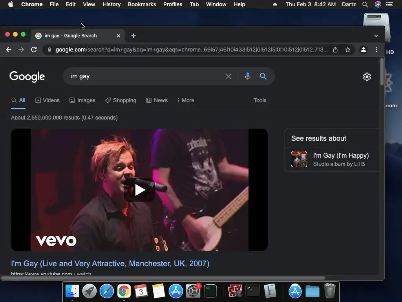Open the Apple menu

click(x=11, y=4)
